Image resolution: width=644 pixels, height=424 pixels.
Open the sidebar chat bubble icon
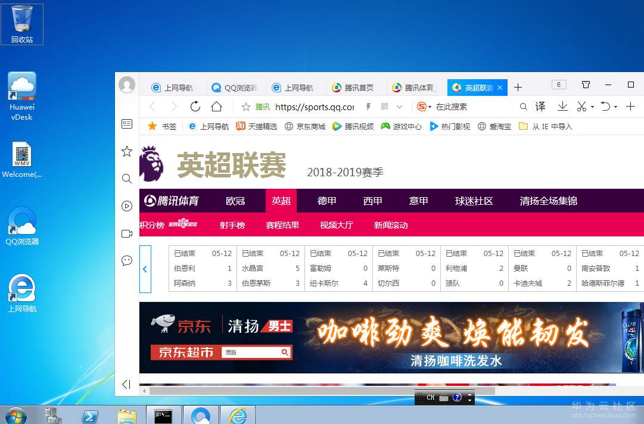(127, 261)
